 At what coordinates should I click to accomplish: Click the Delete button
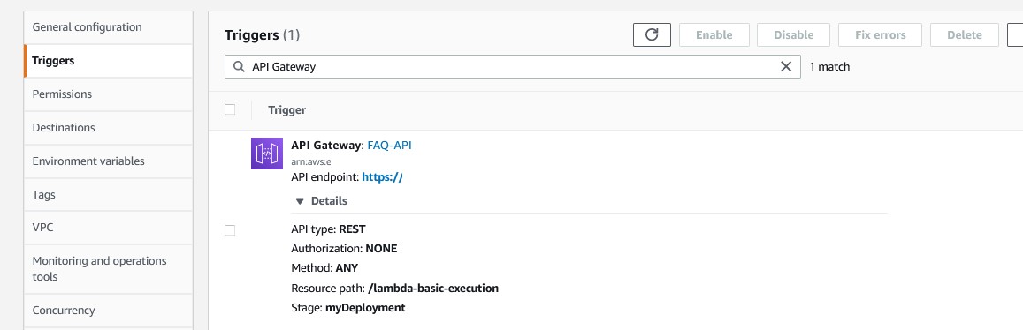[965, 35]
